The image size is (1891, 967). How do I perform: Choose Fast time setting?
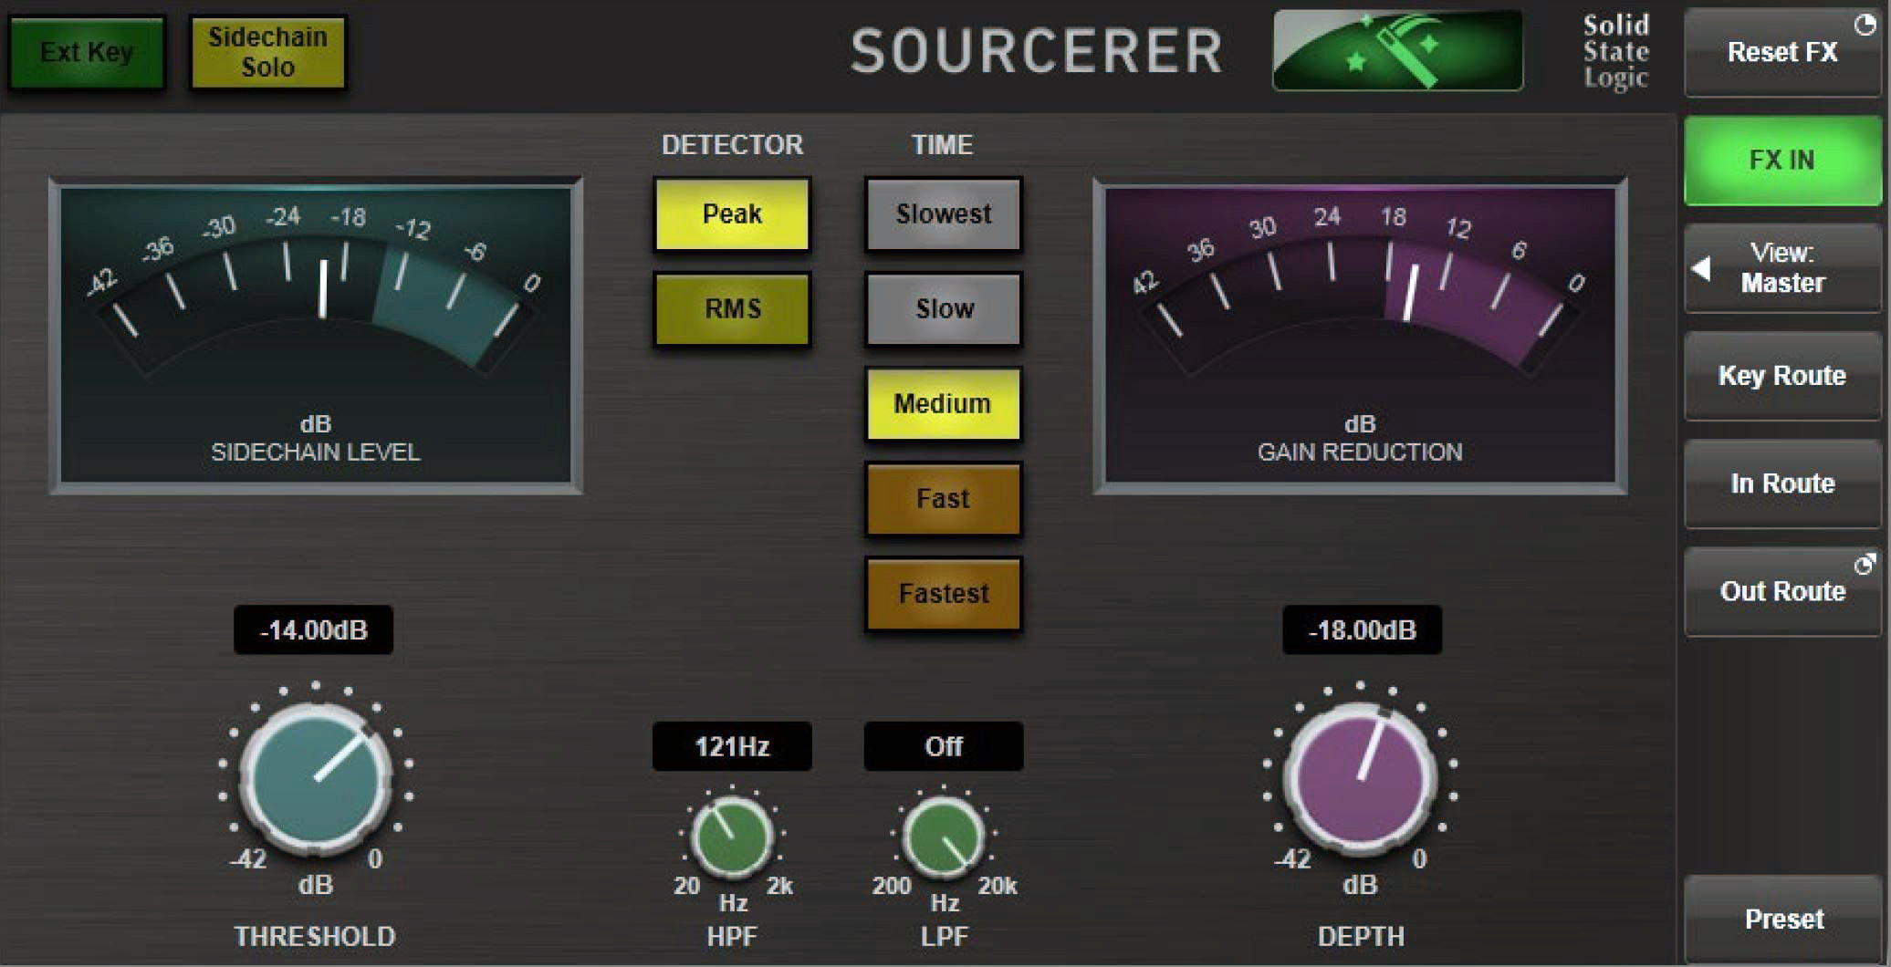click(943, 498)
